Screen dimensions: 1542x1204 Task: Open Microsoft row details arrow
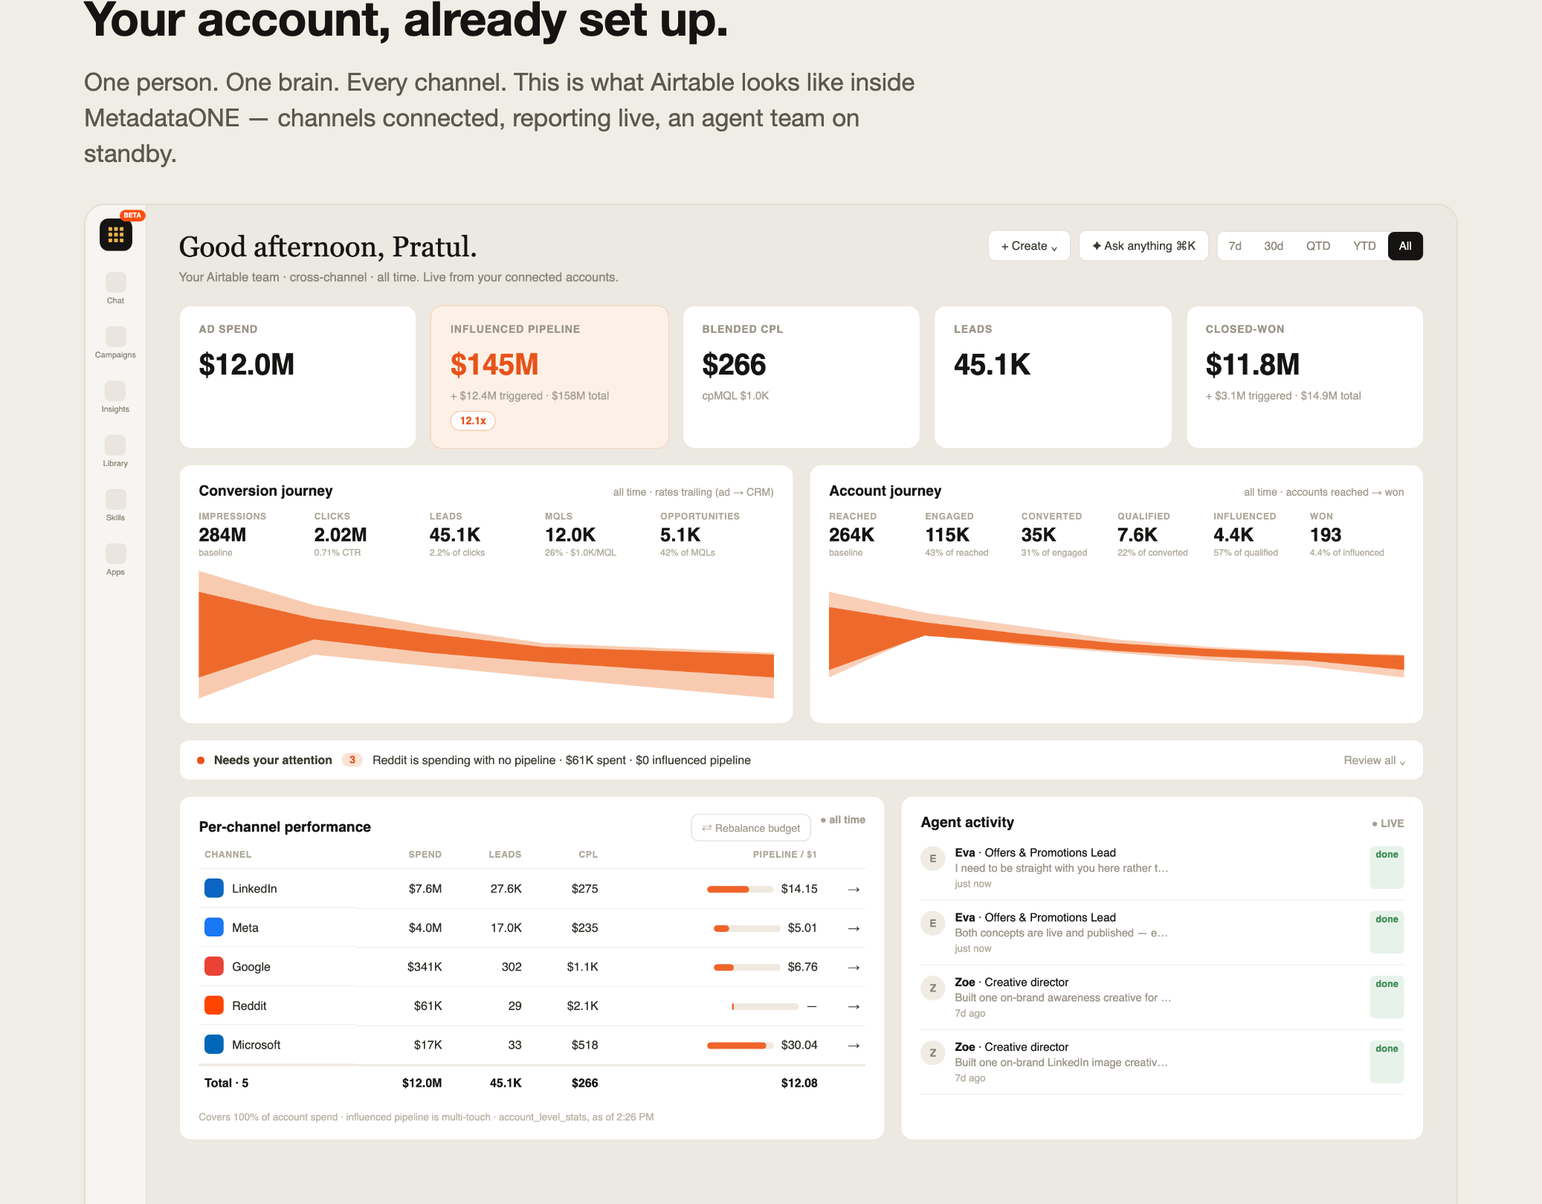[854, 1045]
